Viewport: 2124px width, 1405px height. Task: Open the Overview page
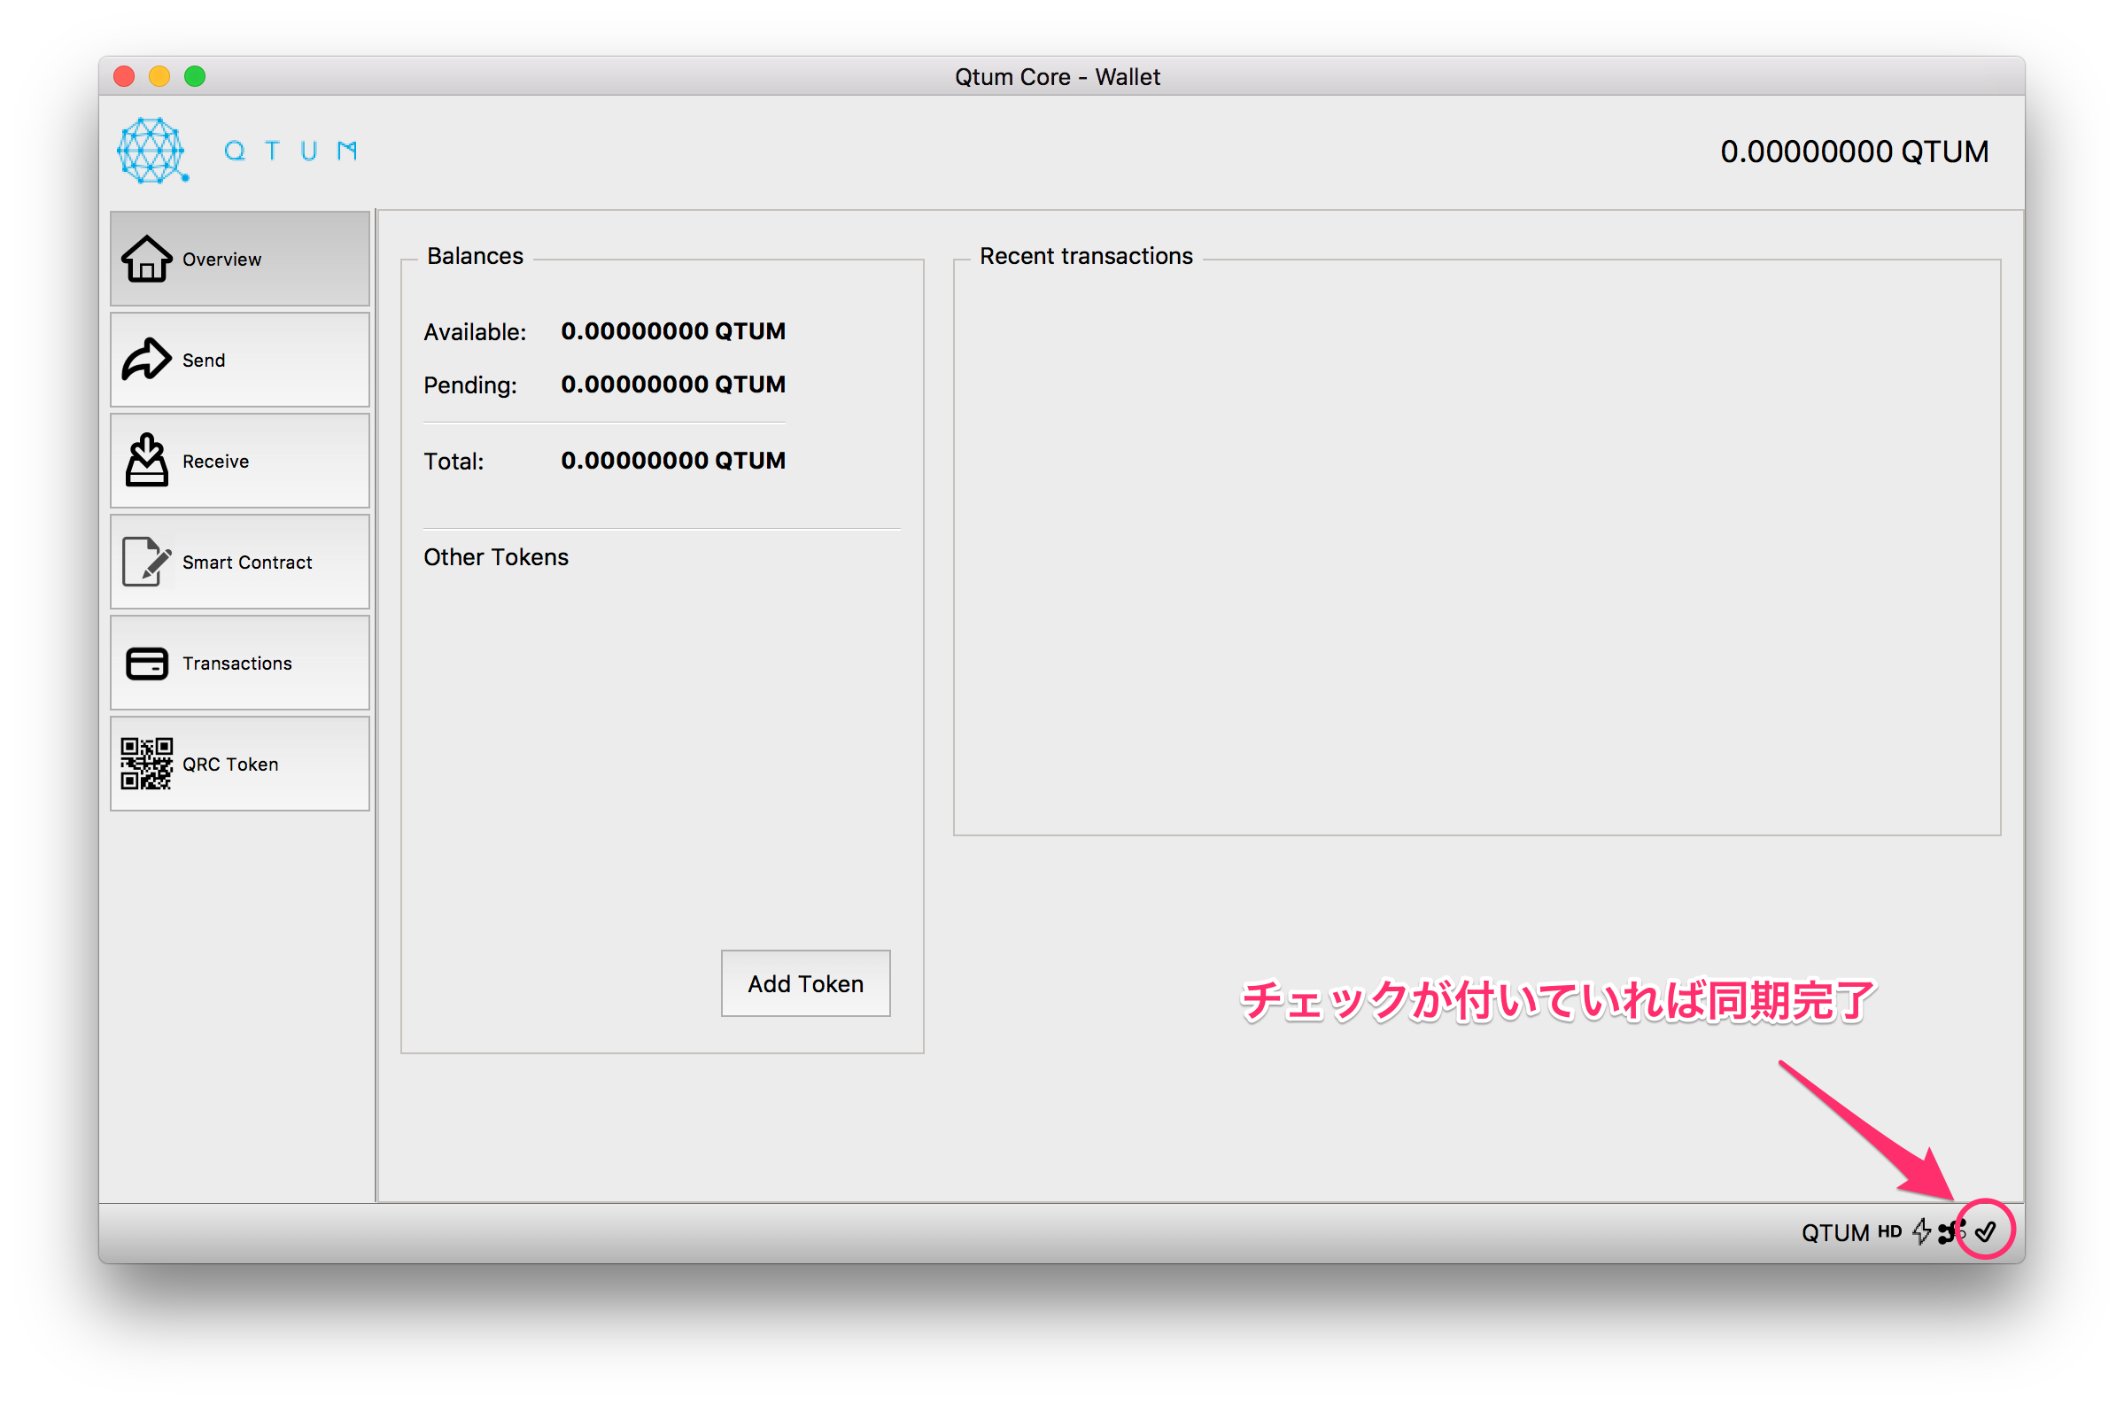(x=240, y=259)
